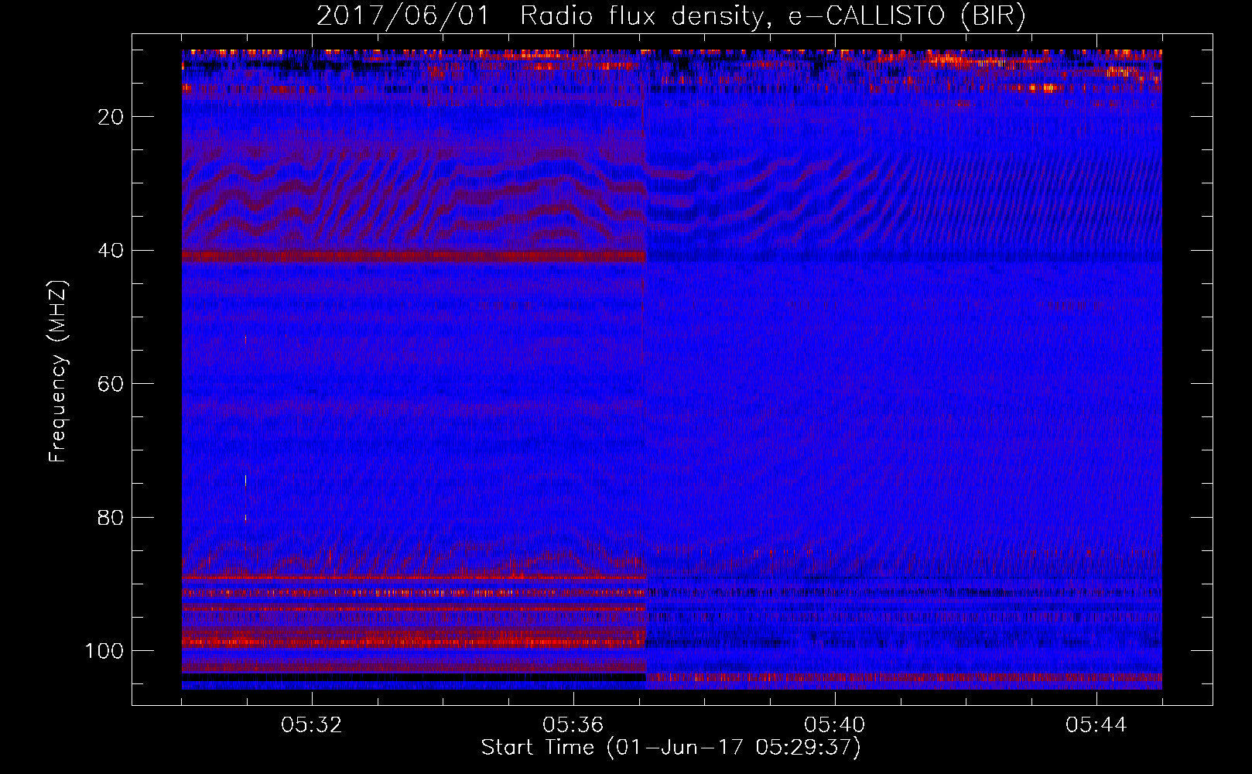The image size is (1252, 774).
Task: Click the 05:44 time tick label
Action: tap(1096, 725)
